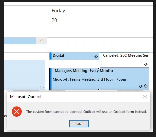
Task: Click empty time slot below Digital appointment
Action: point(74,64)
